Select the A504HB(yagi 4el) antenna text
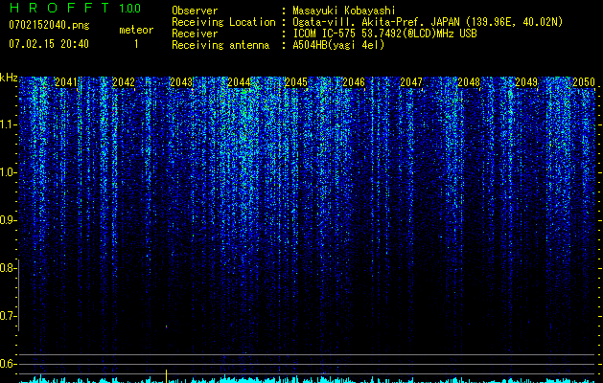The image size is (603, 383). [x=338, y=45]
